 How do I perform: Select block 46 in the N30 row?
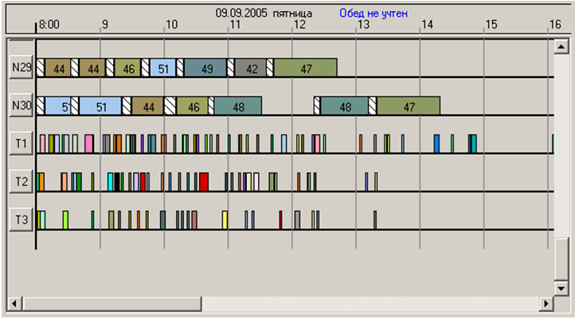(x=192, y=106)
